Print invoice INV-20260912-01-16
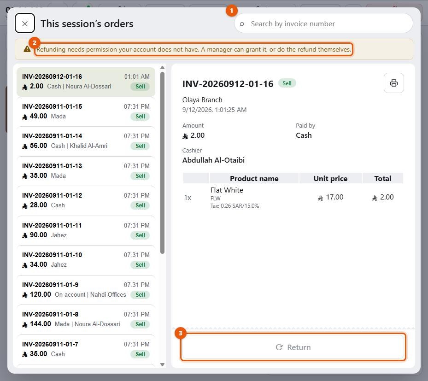This screenshot has height=381, width=428. pyautogui.click(x=393, y=82)
